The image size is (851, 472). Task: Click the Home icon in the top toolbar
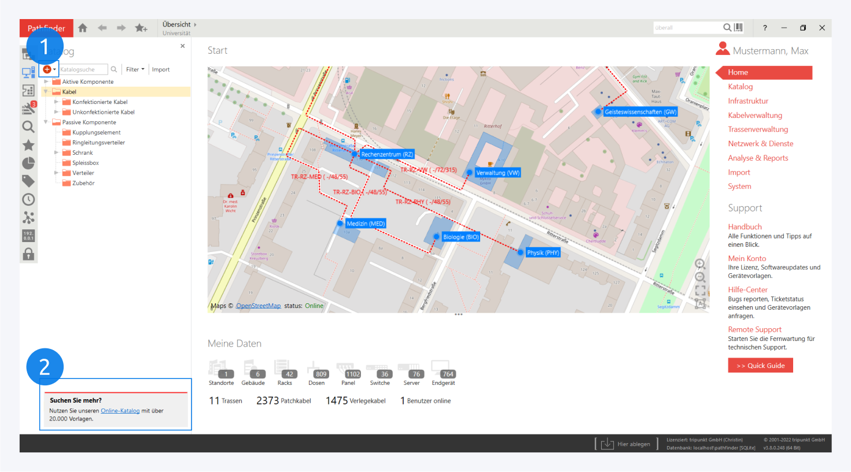coord(83,28)
